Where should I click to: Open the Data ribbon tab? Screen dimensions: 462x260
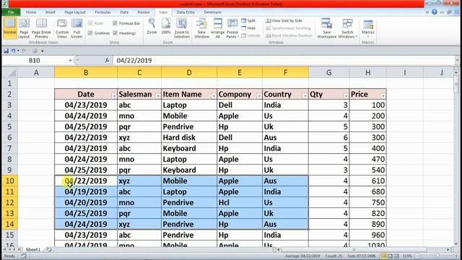pyautogui.click(x=124, y=12)
